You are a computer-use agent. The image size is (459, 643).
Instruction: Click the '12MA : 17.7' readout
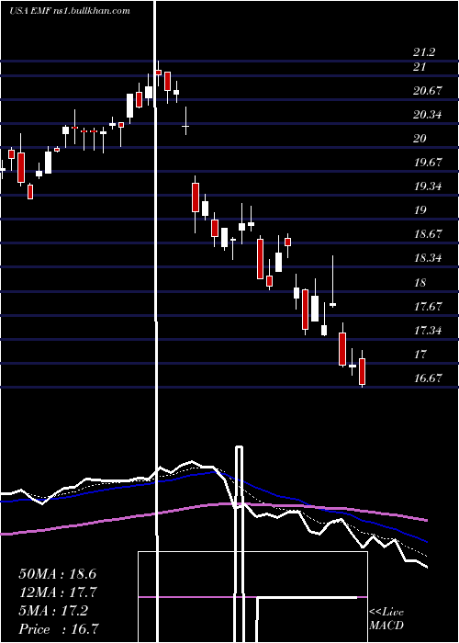57,592
